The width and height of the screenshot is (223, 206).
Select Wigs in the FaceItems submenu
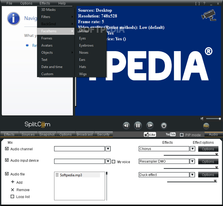[91, 74]
